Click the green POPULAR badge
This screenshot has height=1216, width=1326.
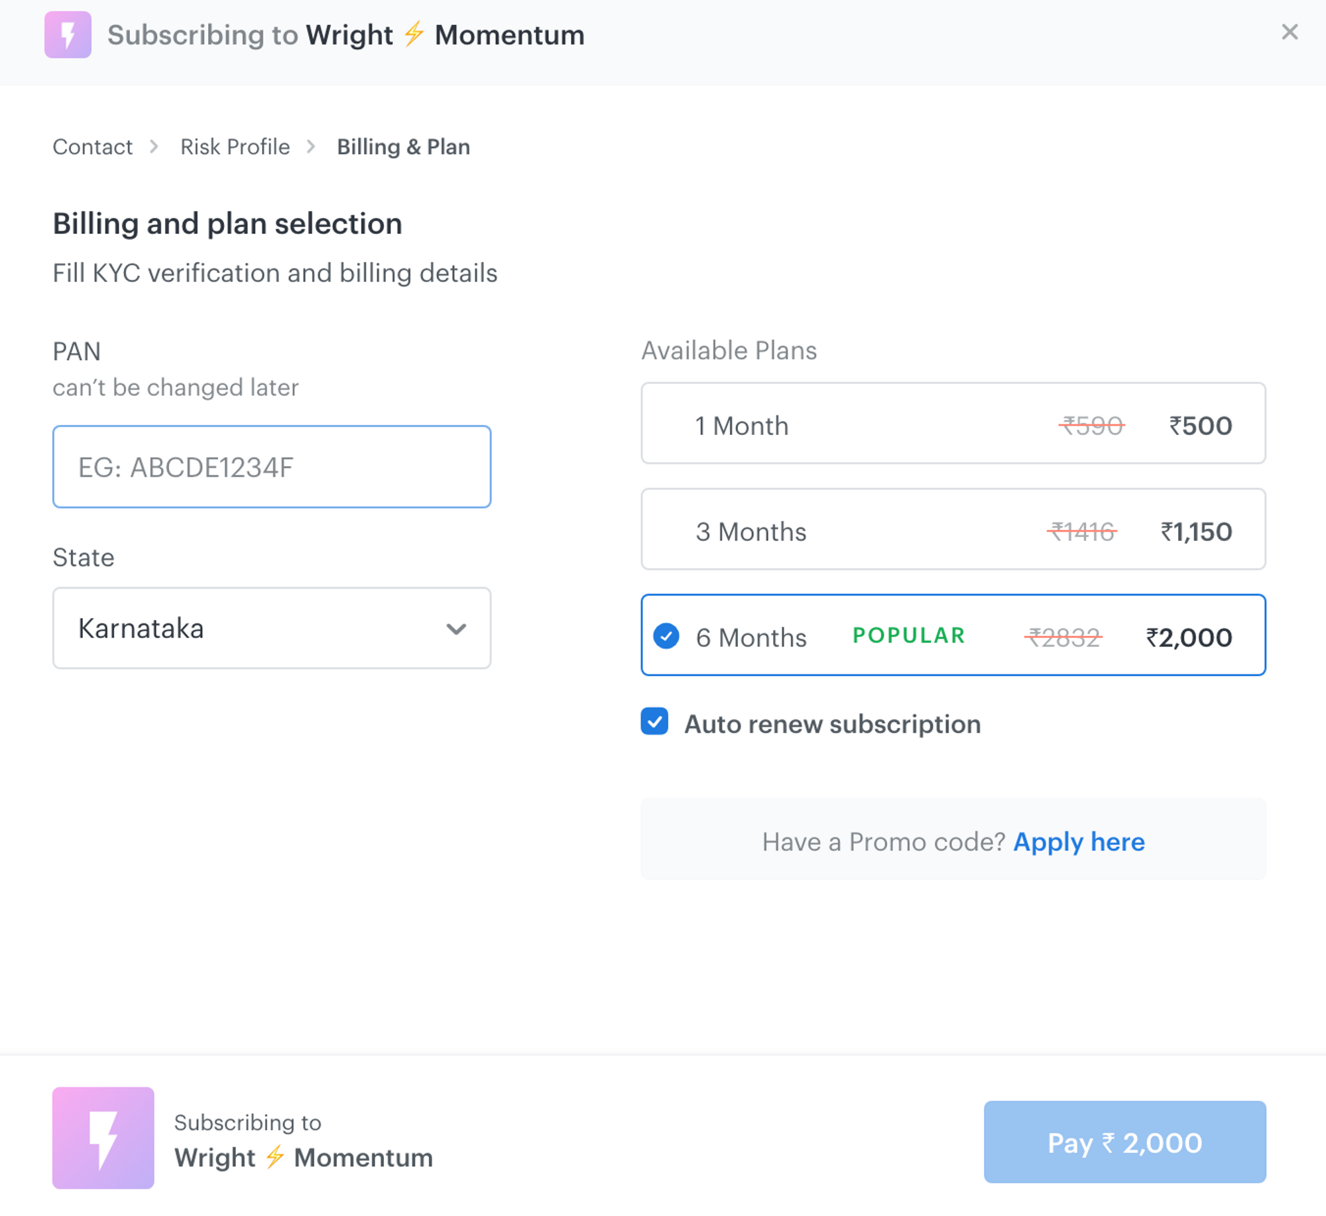tap(909, 635)
